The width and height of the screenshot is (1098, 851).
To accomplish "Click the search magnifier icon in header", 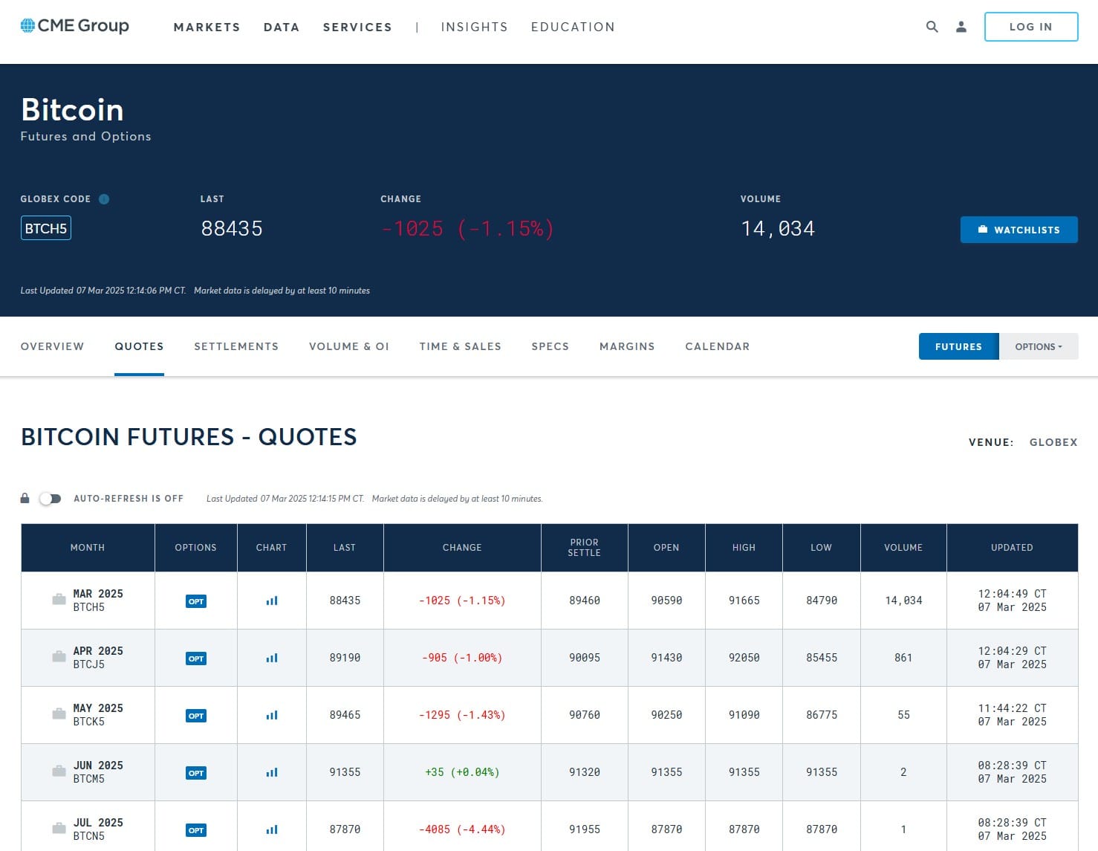I will click(x=932, y=27).
